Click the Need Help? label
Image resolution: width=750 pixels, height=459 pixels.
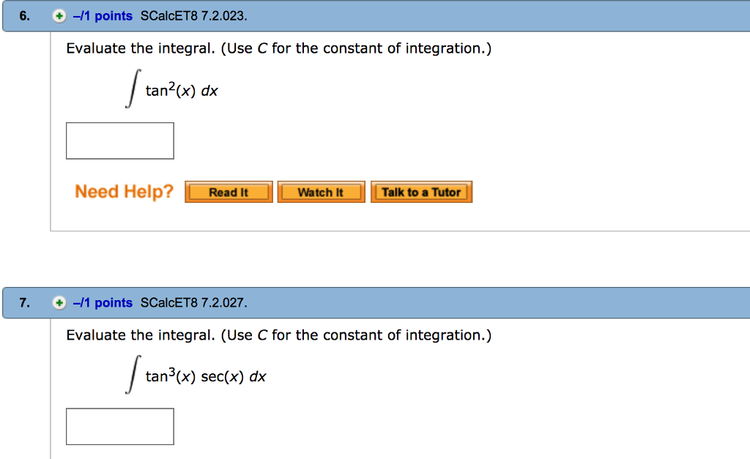(x=123, y=191)
